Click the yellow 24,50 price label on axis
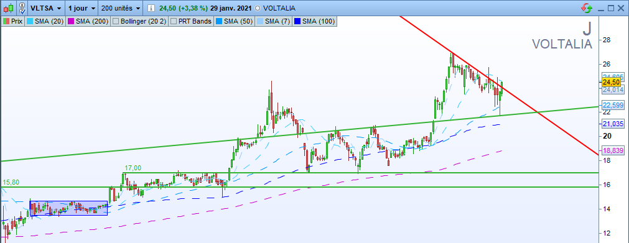 [x=612, y=82]
